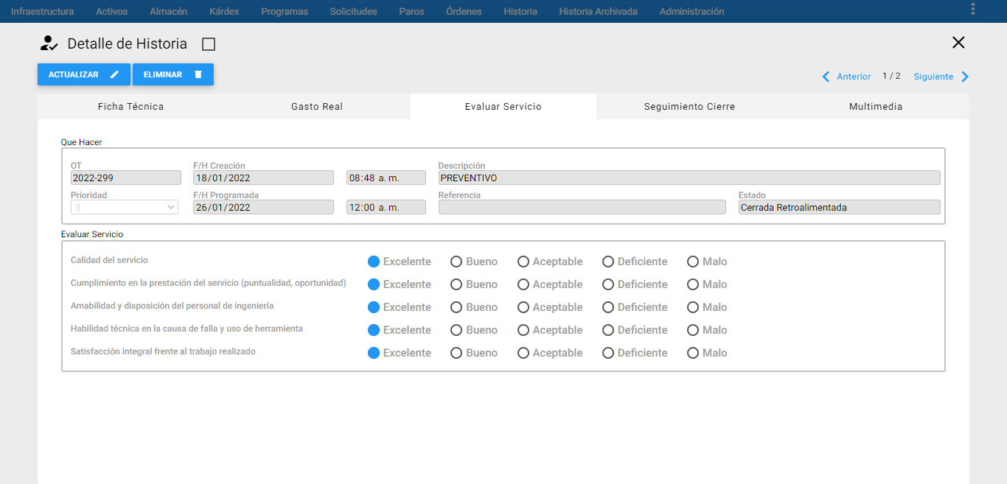Select Excelente for Cumplimiento en la prestación
Screen dimensions: 1007x484
click(374, 284)
